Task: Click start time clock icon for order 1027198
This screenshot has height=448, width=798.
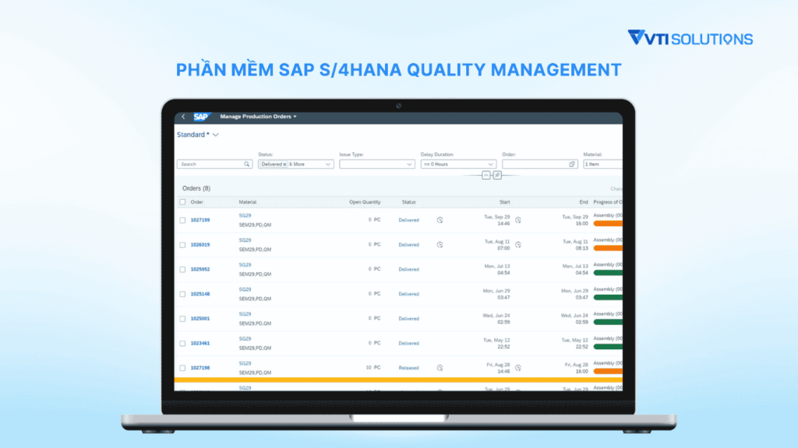Action: (518, 368)
